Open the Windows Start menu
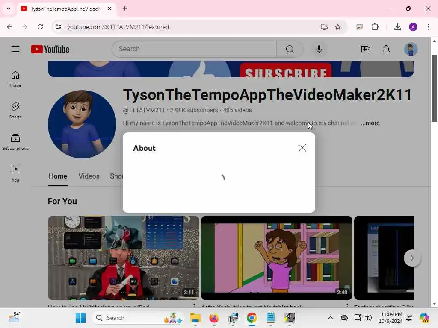Screen dimensions: 438x328 81,318
